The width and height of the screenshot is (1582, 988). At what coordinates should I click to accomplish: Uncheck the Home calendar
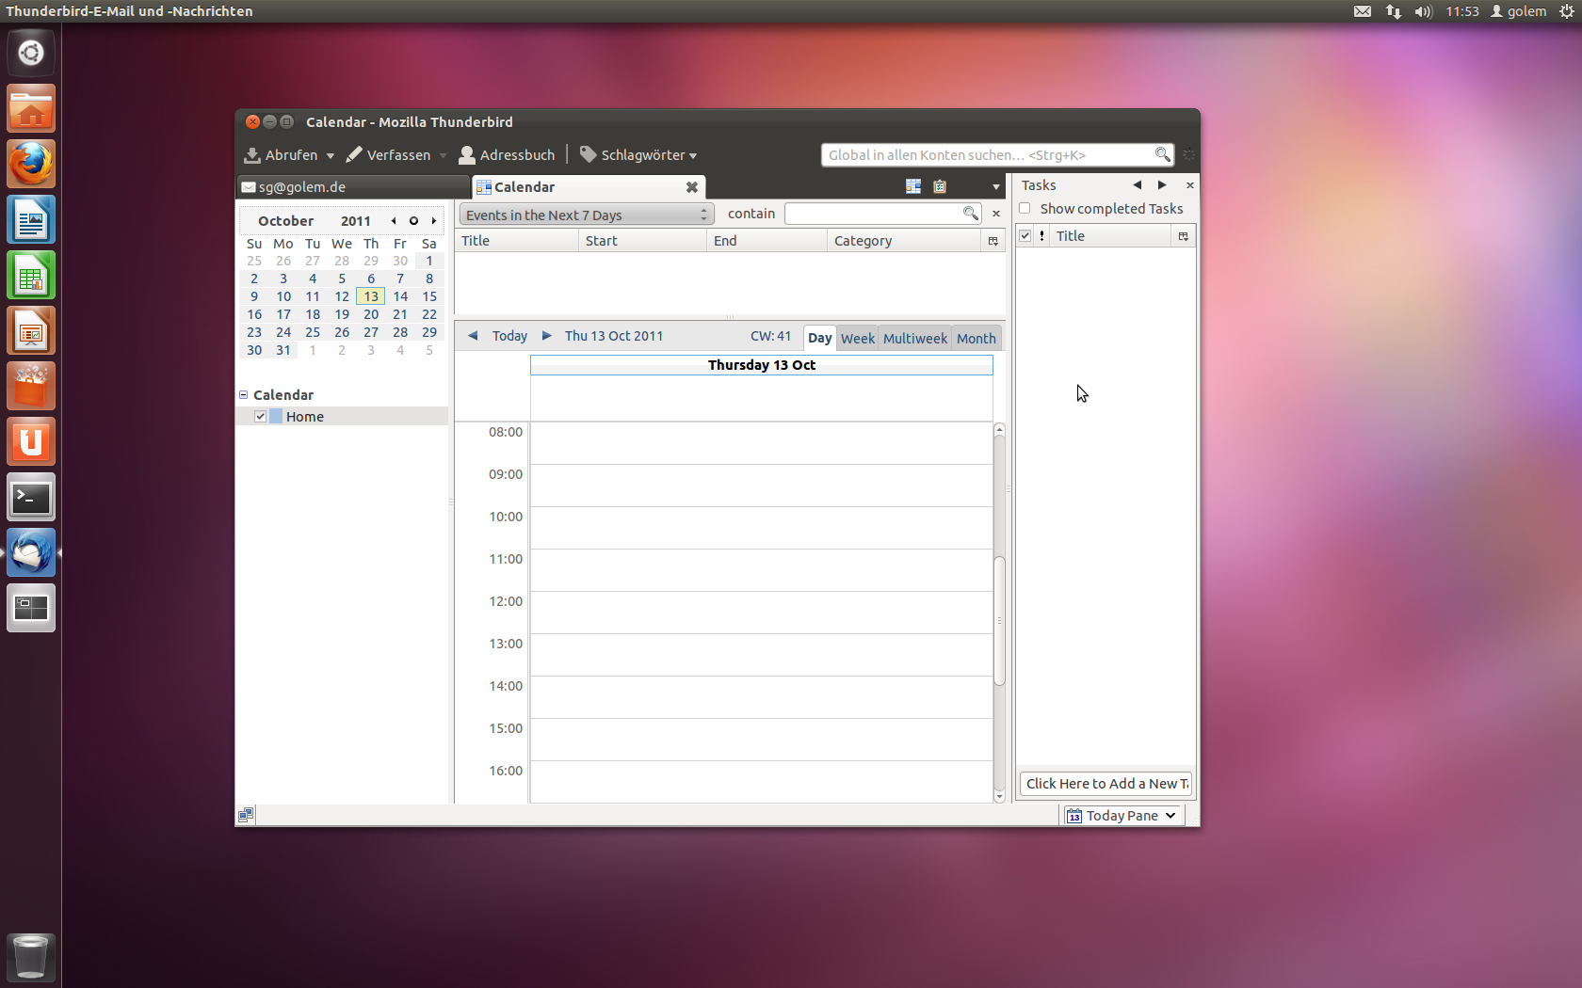pos(261,416)
